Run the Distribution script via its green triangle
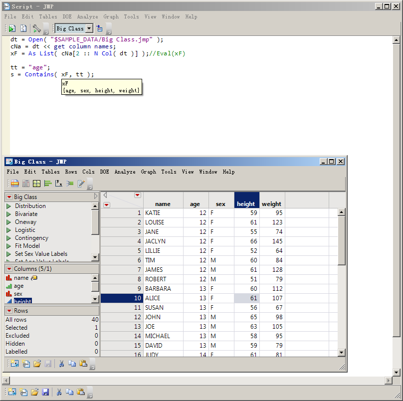403x401 pixels. tap(8, 206)
